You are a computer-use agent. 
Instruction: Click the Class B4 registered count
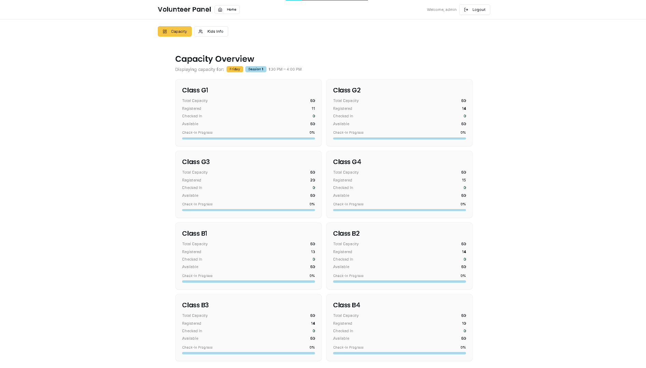coord(464,323)
